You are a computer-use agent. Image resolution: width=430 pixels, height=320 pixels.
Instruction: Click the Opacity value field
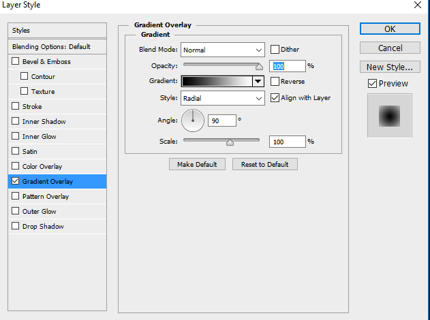(287, 66)
